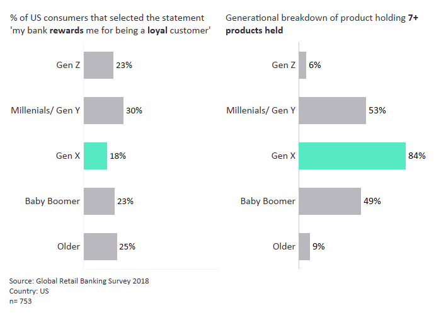Select the Millenials/Gen Y 53% bar
The width and height of the screenshot is (441, 315).
[332, 110]
